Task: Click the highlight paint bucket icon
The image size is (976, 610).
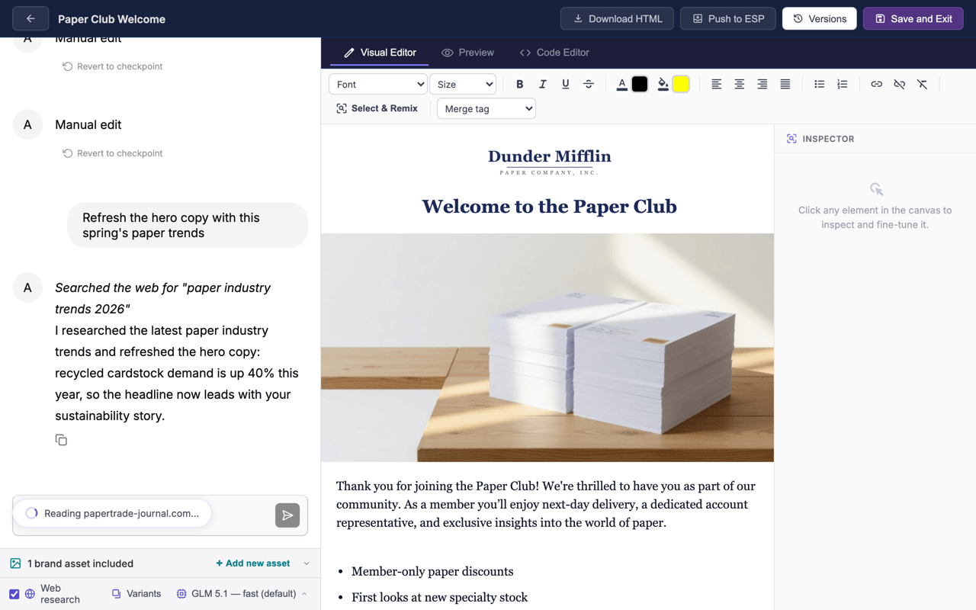Action: [663, 84]
